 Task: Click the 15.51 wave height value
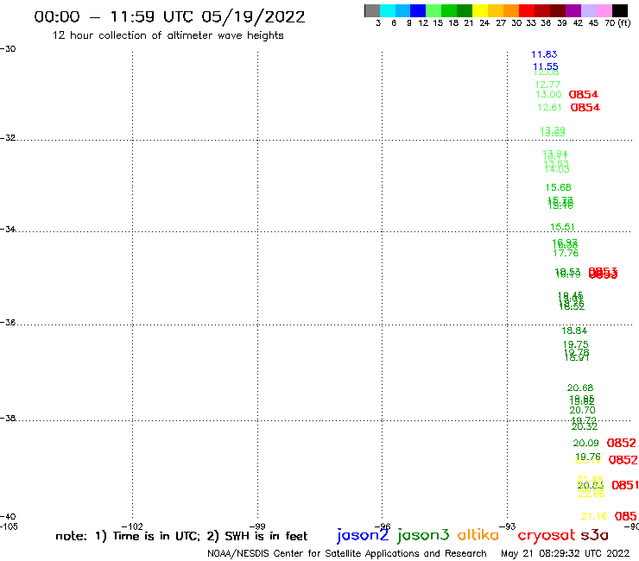pos(562,227)
